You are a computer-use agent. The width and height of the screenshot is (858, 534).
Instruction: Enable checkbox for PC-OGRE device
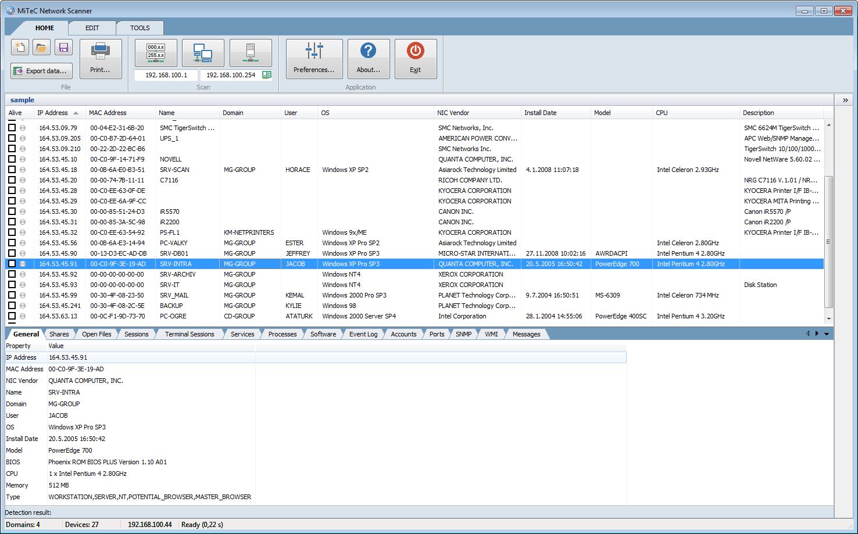point(12,316)
